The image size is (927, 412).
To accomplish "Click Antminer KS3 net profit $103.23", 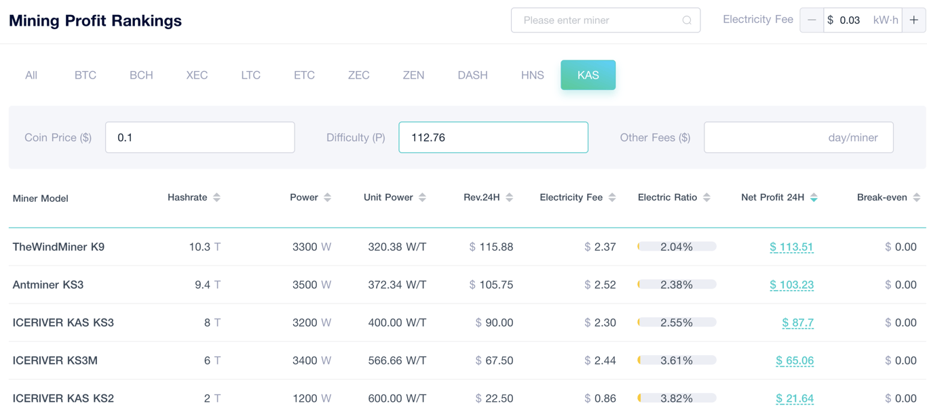I will pos(791,285).
